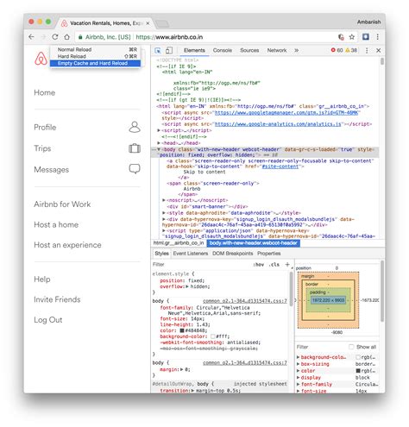409x427 pixels.
Task: Toggle the :hov element state button
Action: pos(259,265)
